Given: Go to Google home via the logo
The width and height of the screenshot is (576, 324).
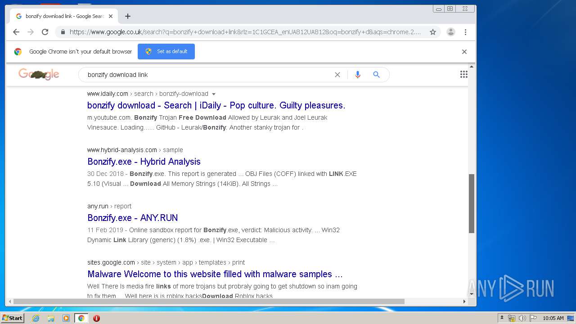Looking at the screenshot, I should 39,74.
